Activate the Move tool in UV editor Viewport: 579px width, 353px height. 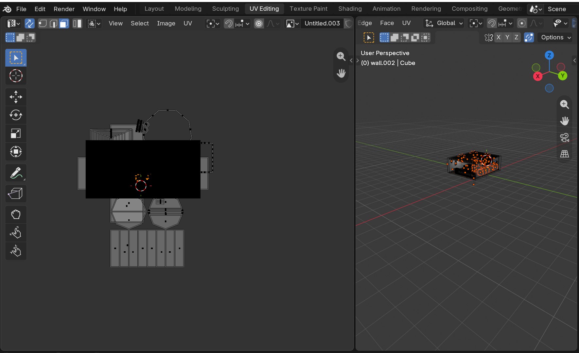(16, 97)
